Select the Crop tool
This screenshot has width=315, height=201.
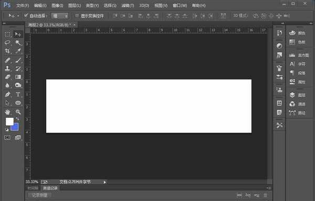point(7,51)
